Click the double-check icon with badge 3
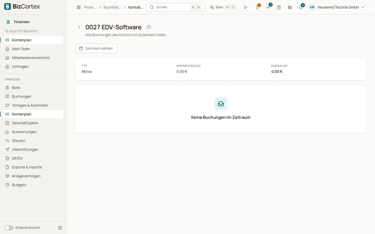Viewport: 375px width, 234px height. (268, 7)
